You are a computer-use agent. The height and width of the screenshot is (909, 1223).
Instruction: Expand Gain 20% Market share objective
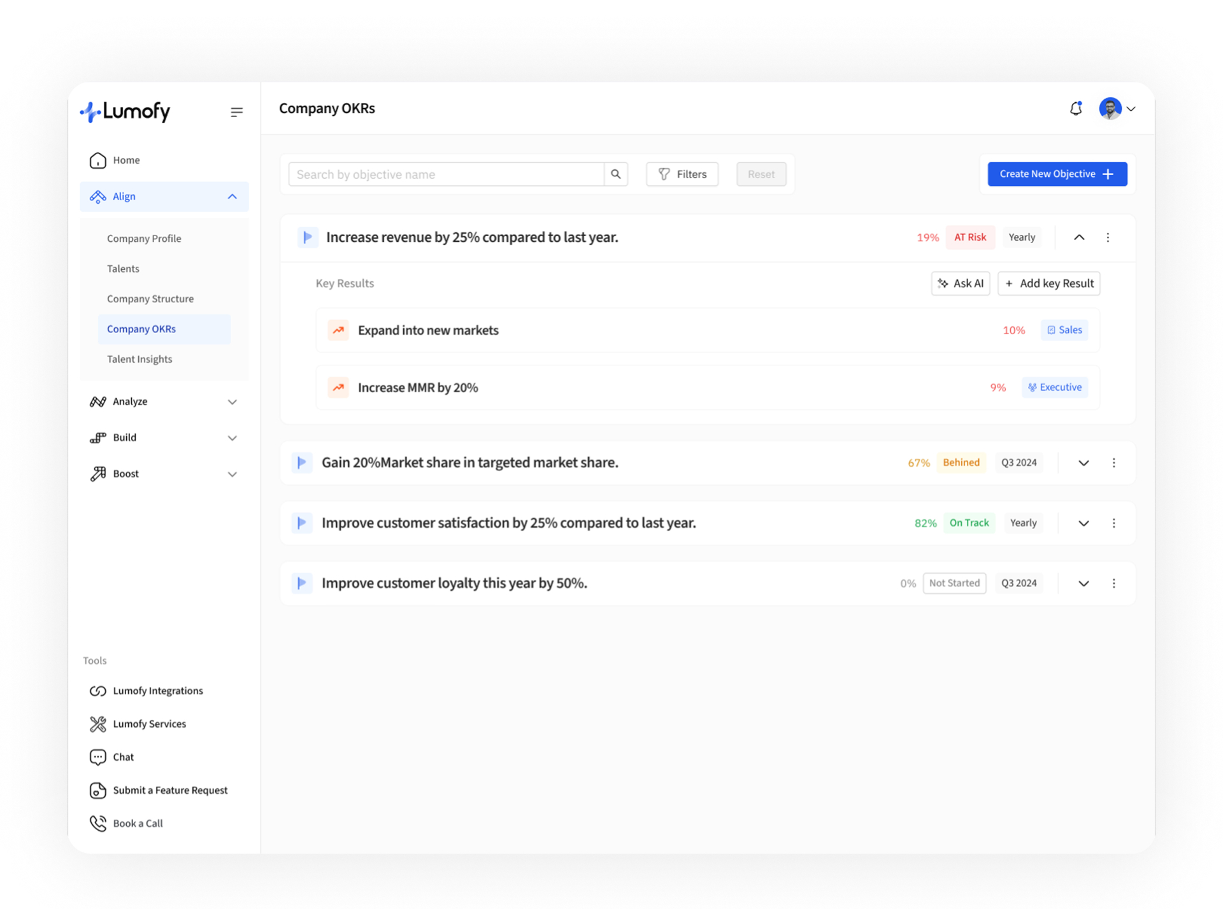click(x=1084, y=463)
